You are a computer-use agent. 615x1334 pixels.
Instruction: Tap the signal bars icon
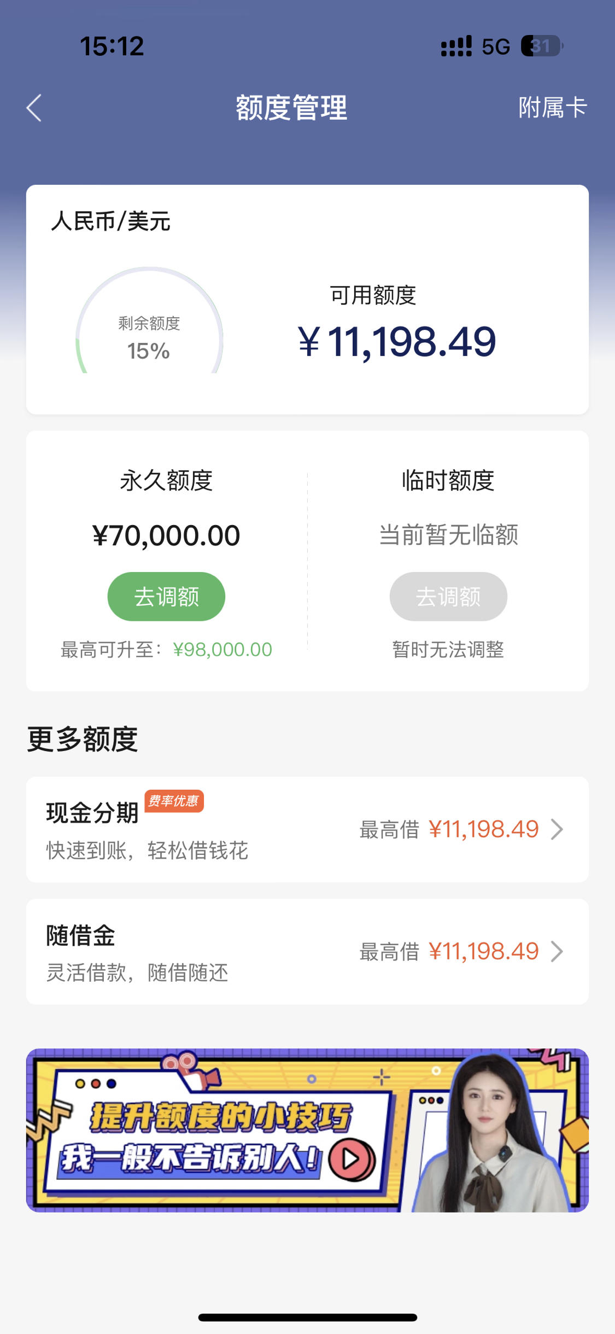[x=456, y=46]
